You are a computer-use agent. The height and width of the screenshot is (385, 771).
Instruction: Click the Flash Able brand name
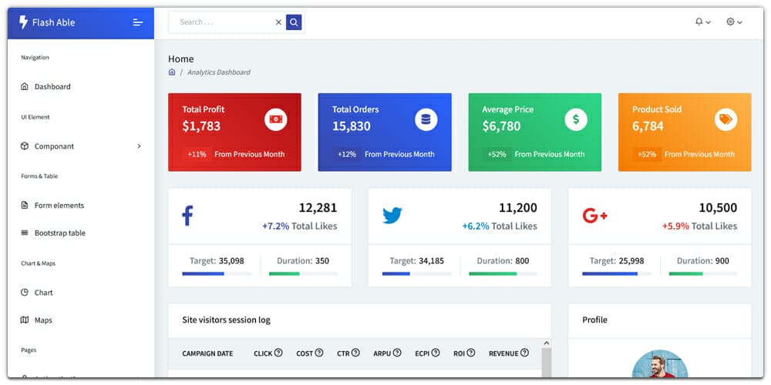pyautogui.click(x=54, y=22)
